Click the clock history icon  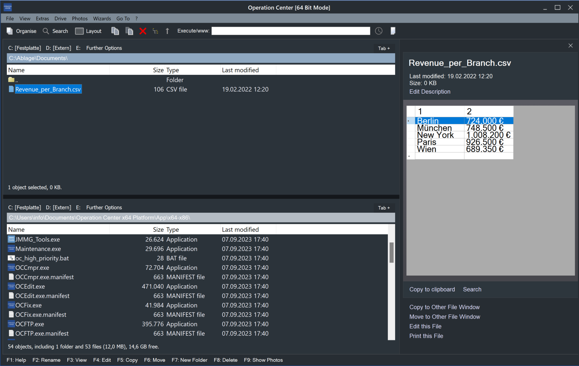click(379, 31)
